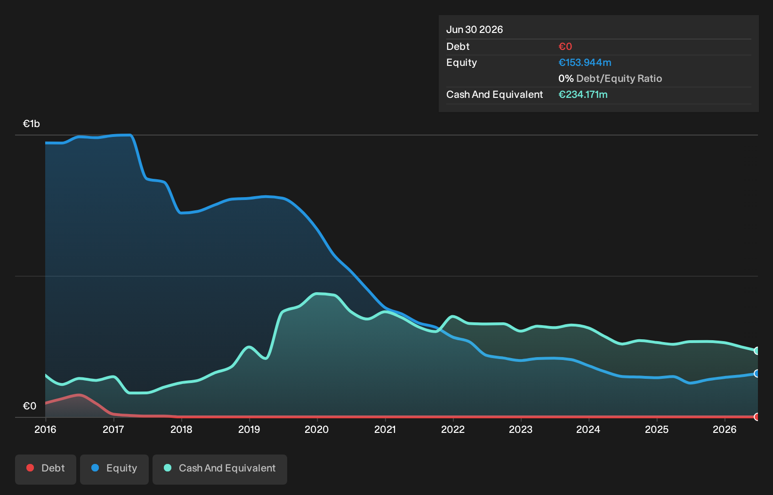Click the red Debt legend dot
773x495 pixels.
[x=30, y=468]
